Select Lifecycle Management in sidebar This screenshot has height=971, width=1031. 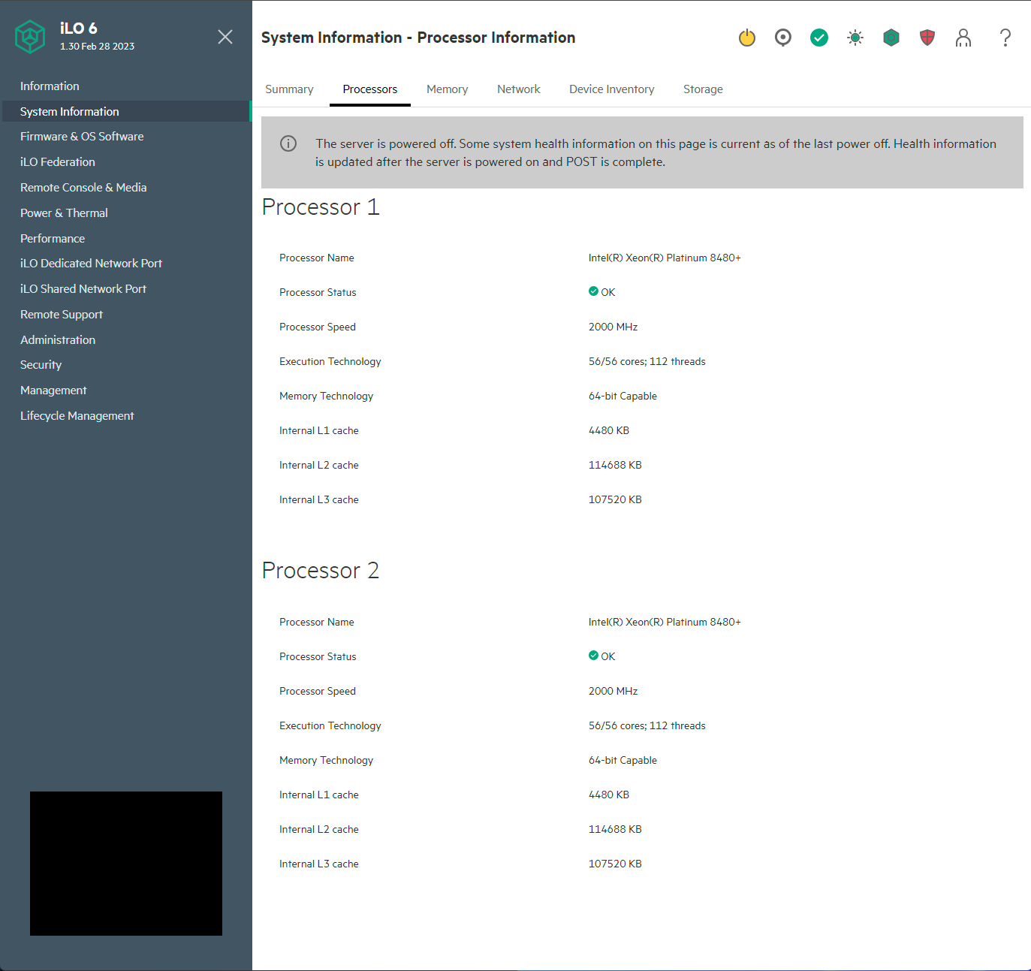coord(77,416)
